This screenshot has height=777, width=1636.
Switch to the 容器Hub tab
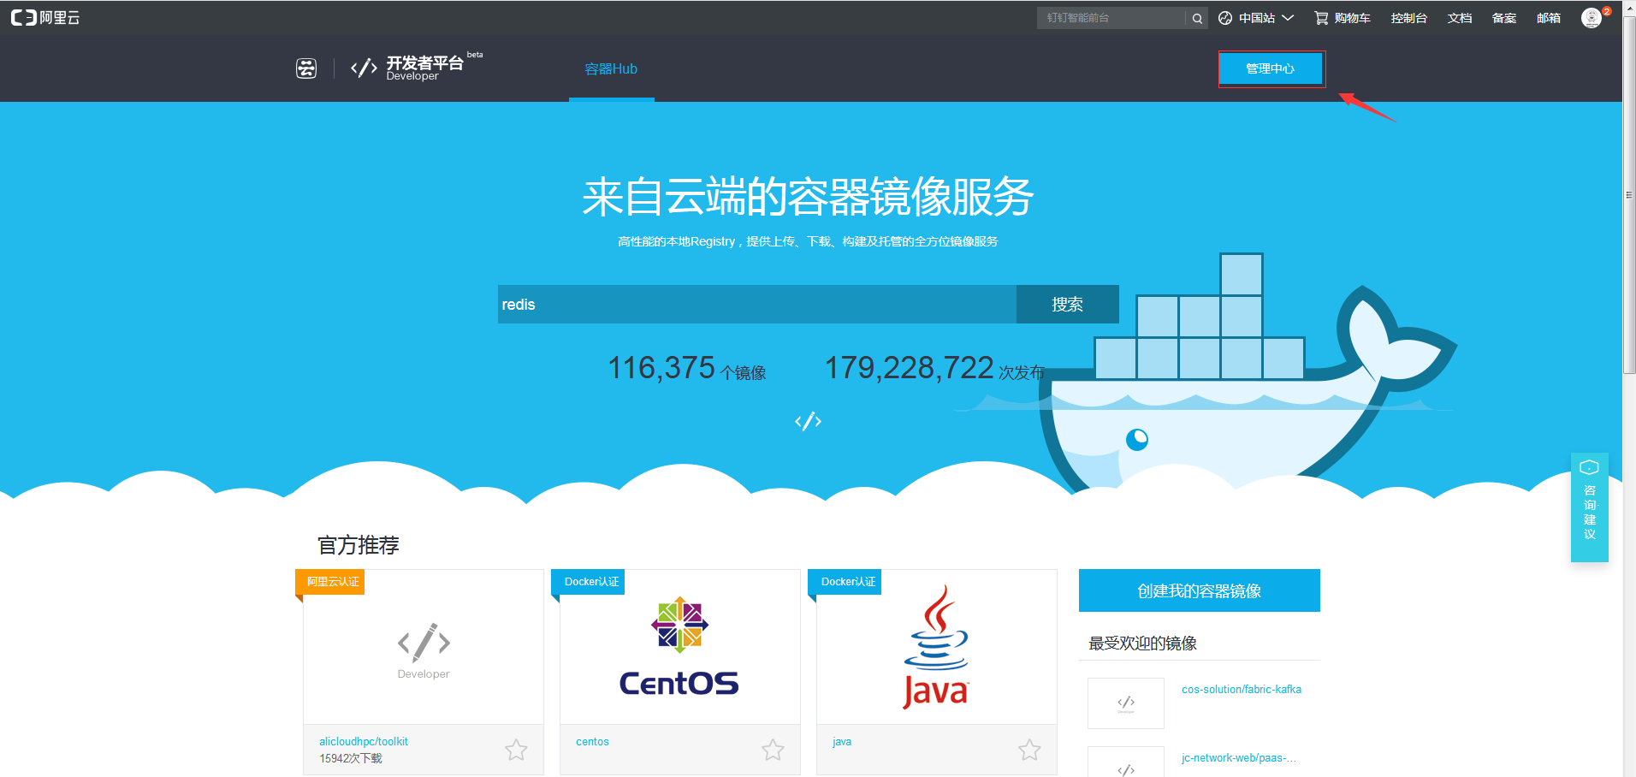point(611,68)
